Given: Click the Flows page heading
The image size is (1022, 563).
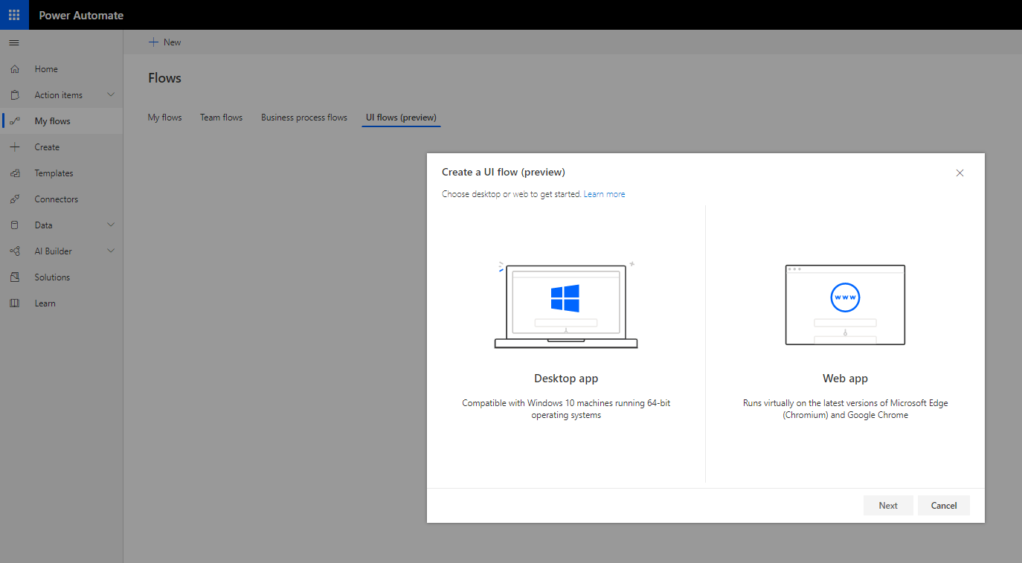Looking at the screenshot, I should (164, 78).
